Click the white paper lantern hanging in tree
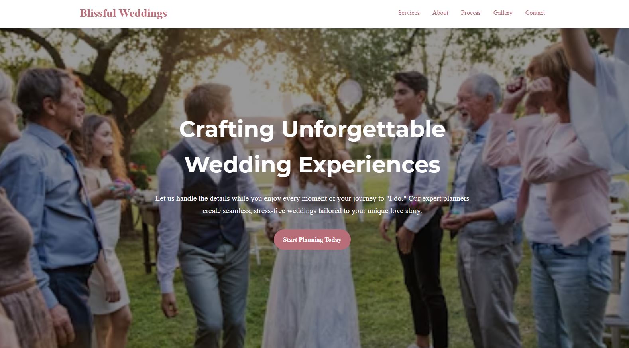The height and width of the screenshot is (348, 629). coord(350,91)
